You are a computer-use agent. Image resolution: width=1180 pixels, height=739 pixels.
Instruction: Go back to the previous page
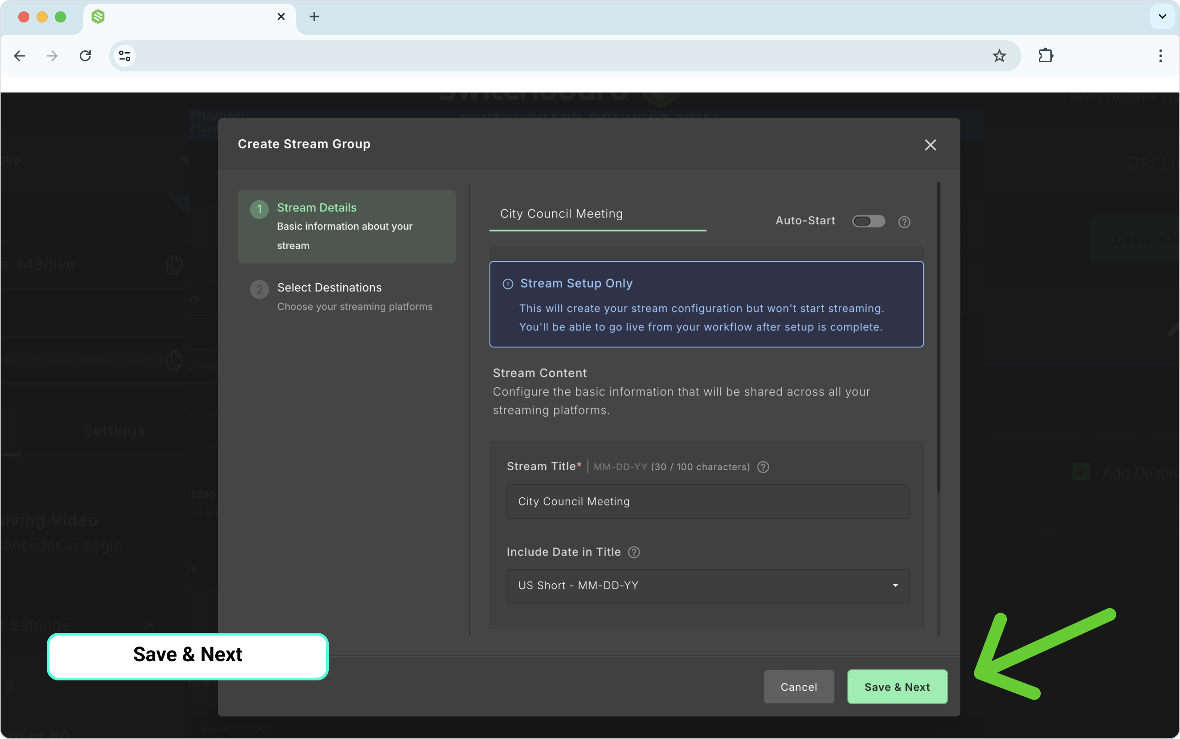click(x=20, y=56)
